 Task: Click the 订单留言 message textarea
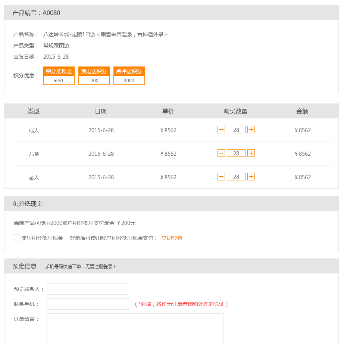pos(135,329)
